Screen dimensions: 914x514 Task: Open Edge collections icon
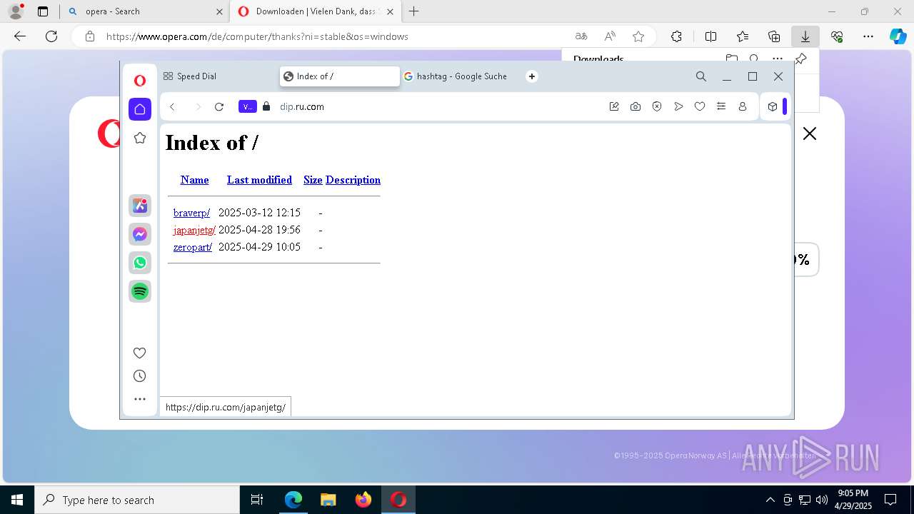click(x=774, y=36)
